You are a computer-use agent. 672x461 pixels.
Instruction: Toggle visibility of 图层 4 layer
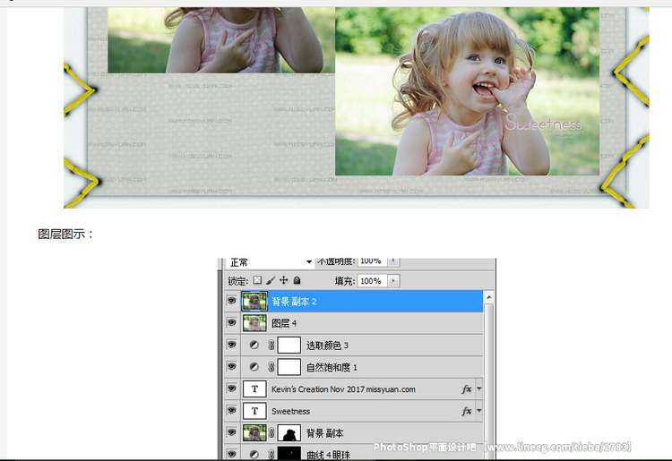[x=231, y=323]
